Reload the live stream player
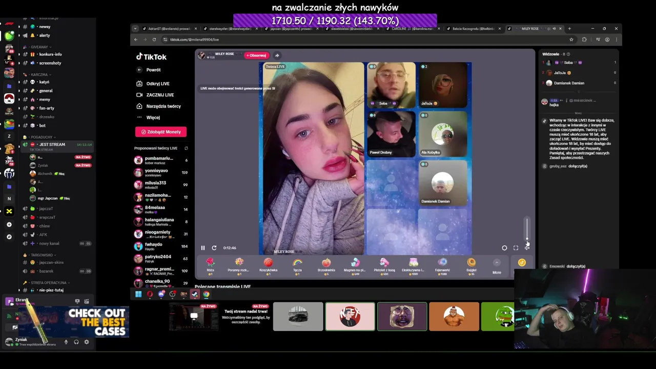Image resolution: width=656 pixels, height=369 pixels. (214, 248)
